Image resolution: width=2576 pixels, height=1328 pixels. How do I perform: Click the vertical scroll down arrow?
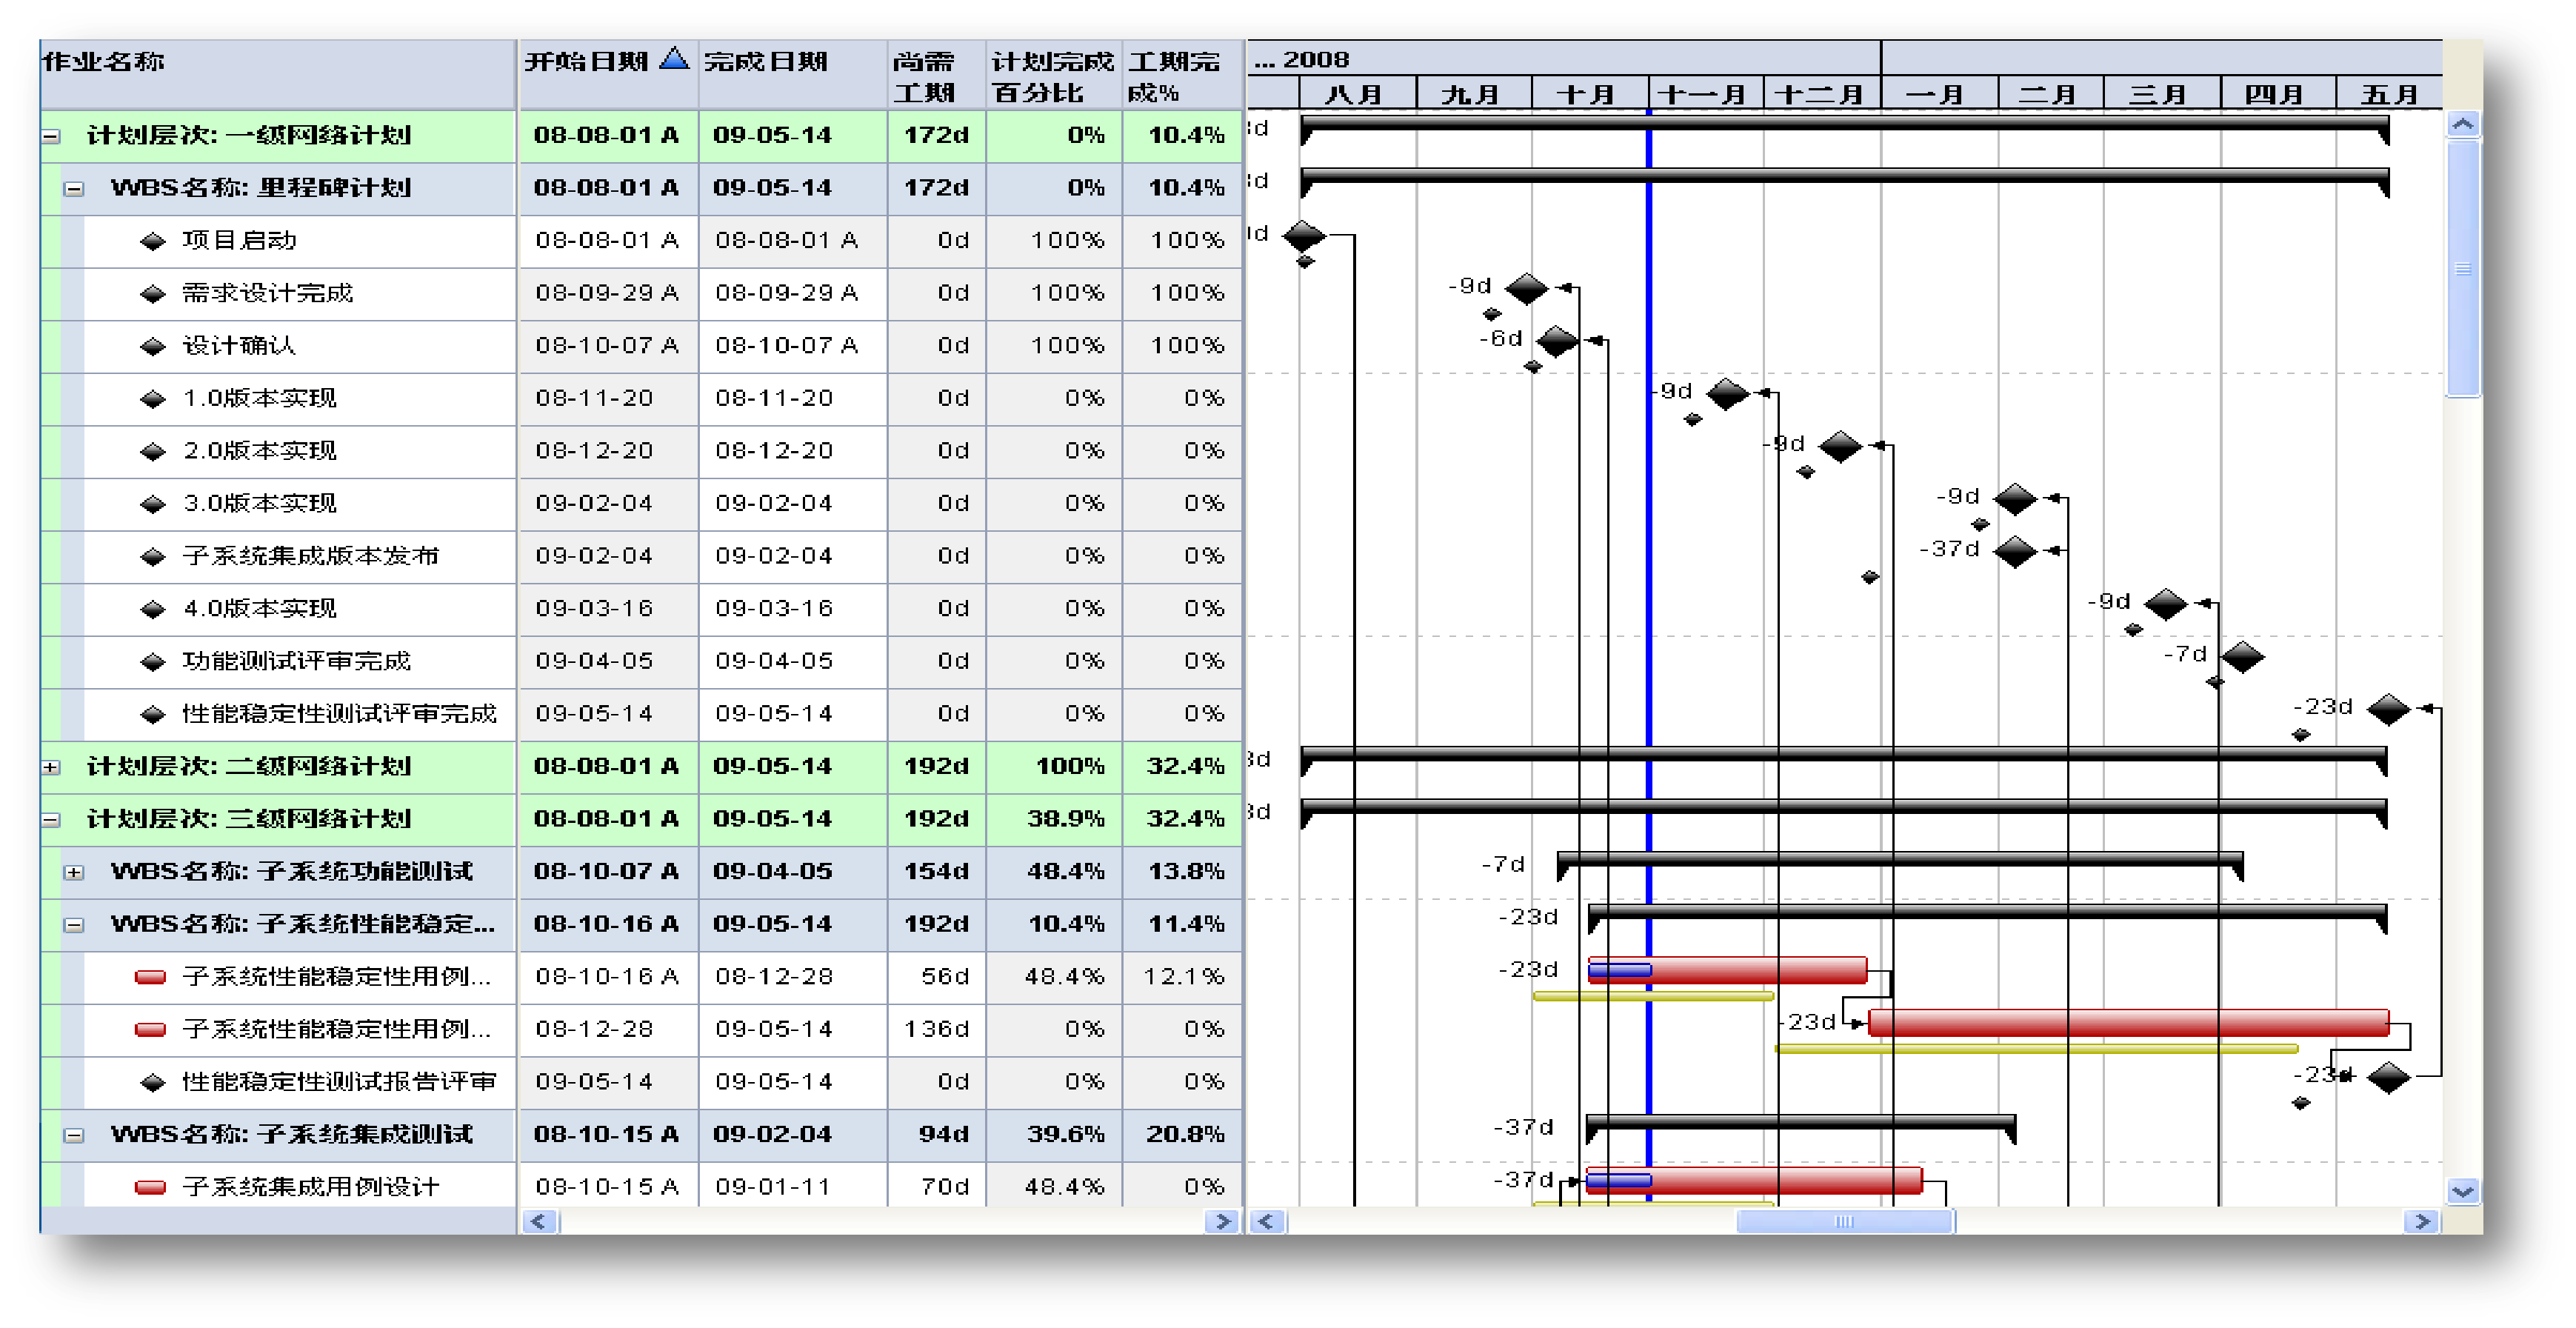click(2463, 1191)
